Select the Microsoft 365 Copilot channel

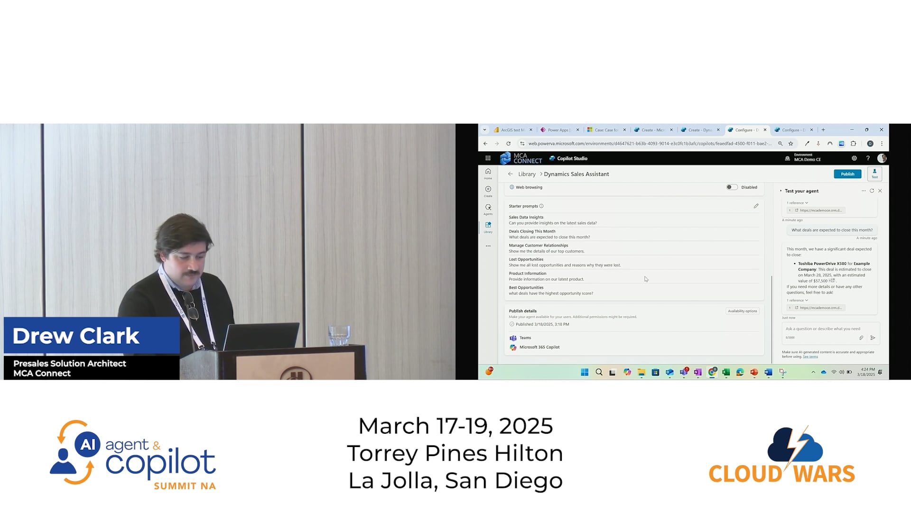click(535, 347)
